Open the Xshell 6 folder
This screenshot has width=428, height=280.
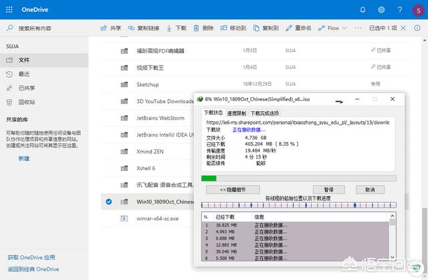click(146, 168)
